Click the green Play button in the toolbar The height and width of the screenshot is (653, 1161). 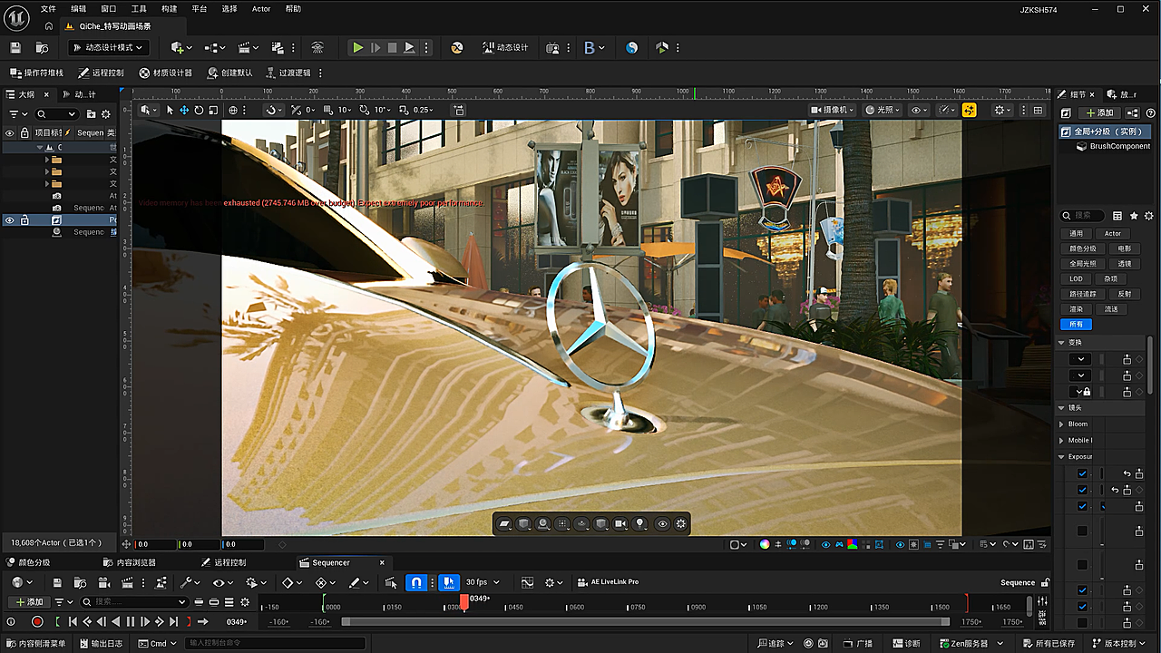358,48
